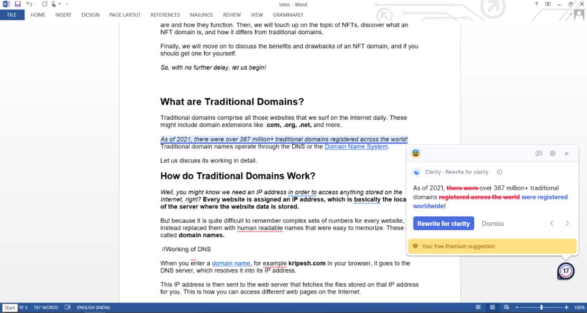
Task: Open Grammarly suggestion settings gear
Action: [x=553, y=154]
